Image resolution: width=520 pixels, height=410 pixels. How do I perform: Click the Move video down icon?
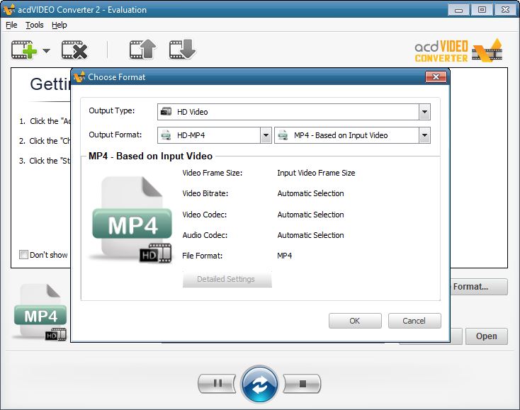pyautogui.click(x=182, y=50)
